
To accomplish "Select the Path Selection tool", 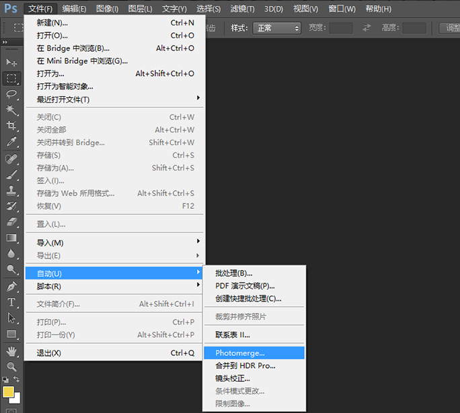I will (x=11, y=318).
